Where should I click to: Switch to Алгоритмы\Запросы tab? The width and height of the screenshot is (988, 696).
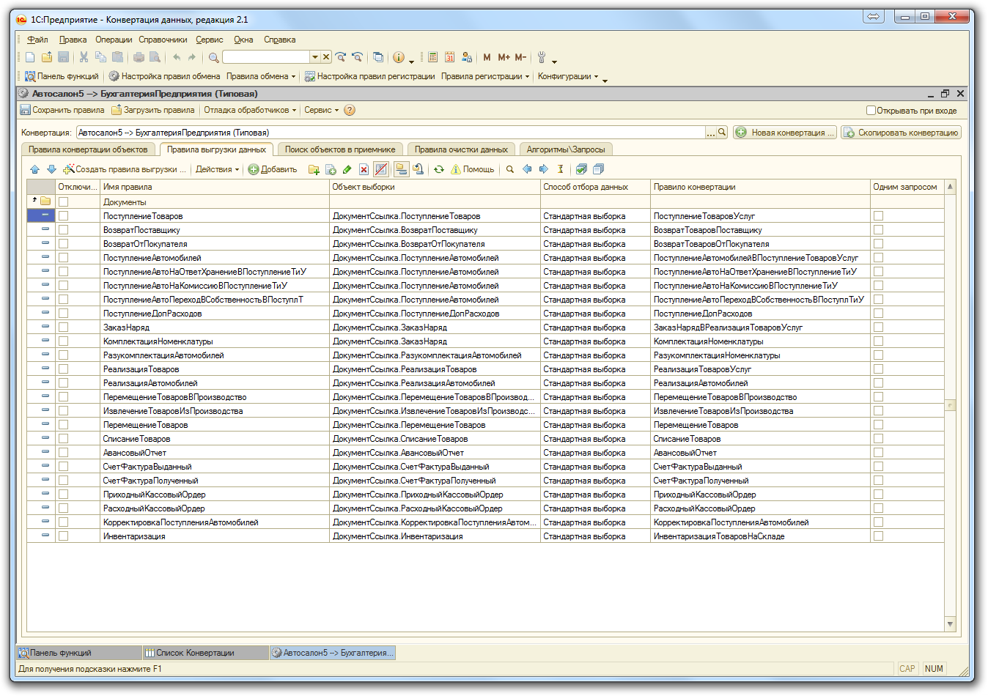(x=566, y=149)
